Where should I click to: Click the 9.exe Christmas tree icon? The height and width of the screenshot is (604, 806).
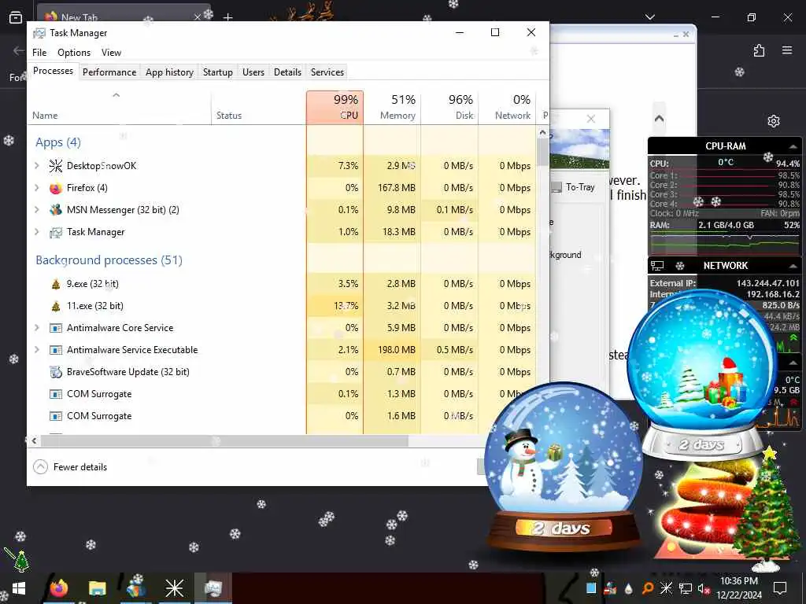56,284
